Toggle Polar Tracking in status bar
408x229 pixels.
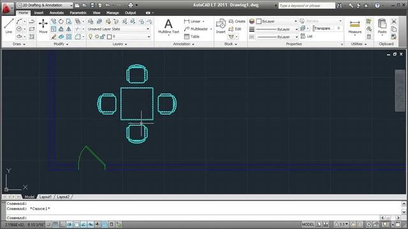pyautogui.click(x=69, y=225)
